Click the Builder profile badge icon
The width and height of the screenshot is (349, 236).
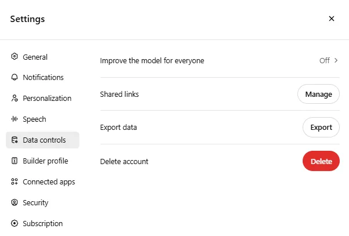tap(14, 161)
